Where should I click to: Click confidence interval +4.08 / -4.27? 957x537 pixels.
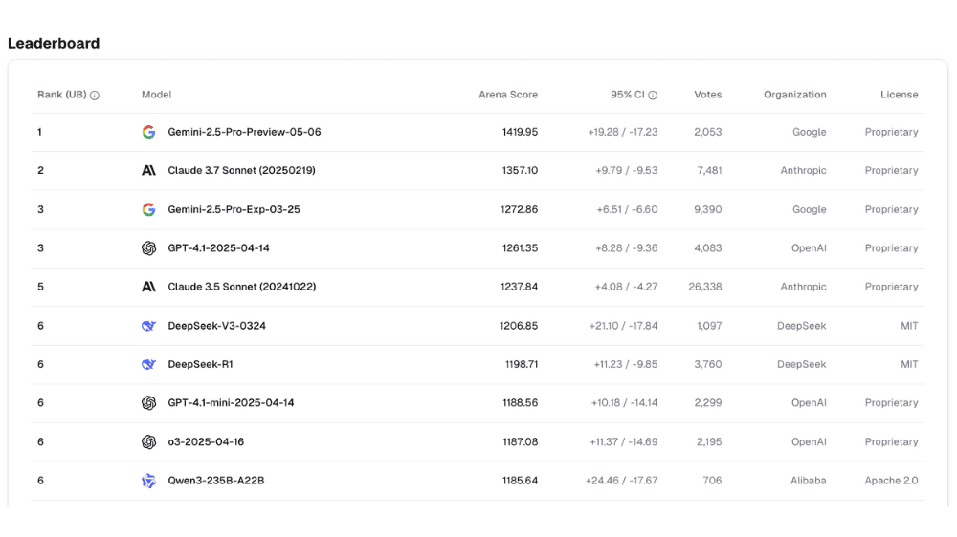pos(626,287)
